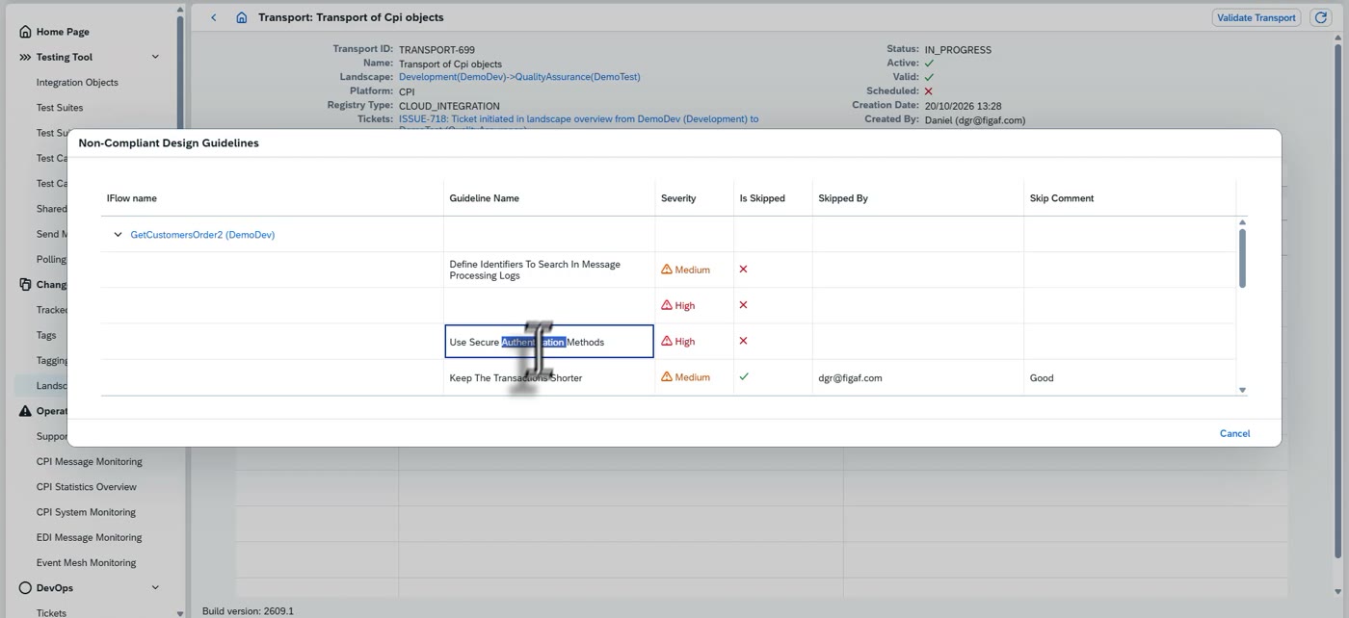Click the refresh icon at top right
1349x618 pixels.
(1321, 17)
